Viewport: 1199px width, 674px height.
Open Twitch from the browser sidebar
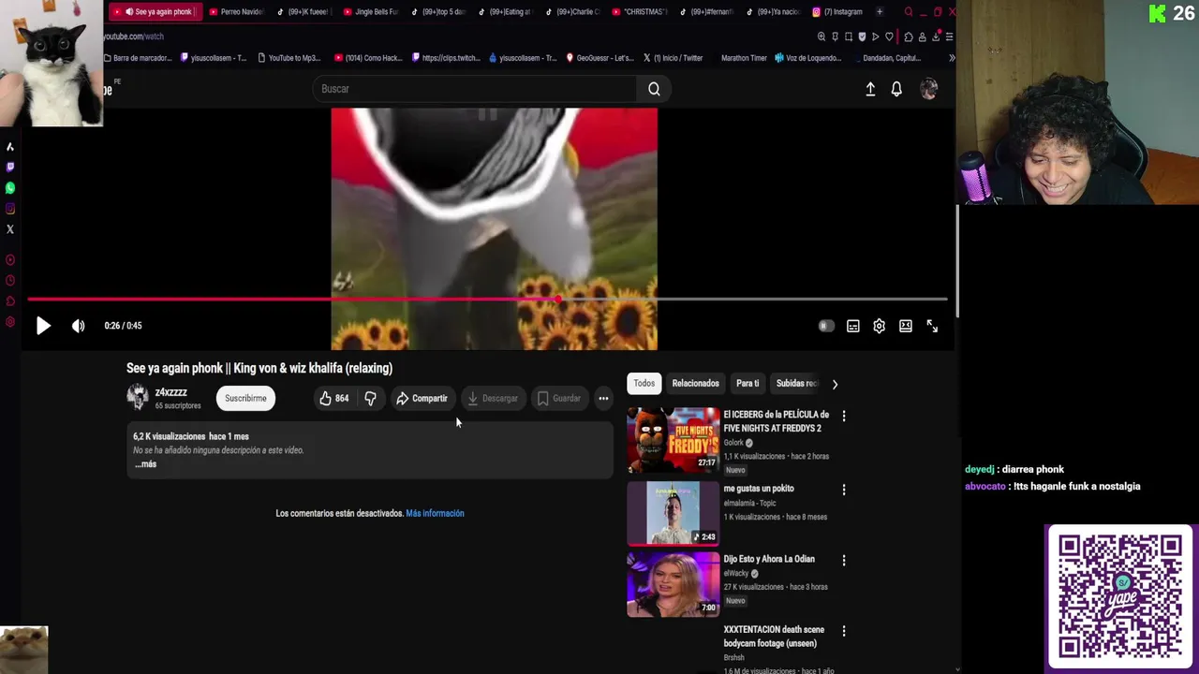(x=10, y=167)
